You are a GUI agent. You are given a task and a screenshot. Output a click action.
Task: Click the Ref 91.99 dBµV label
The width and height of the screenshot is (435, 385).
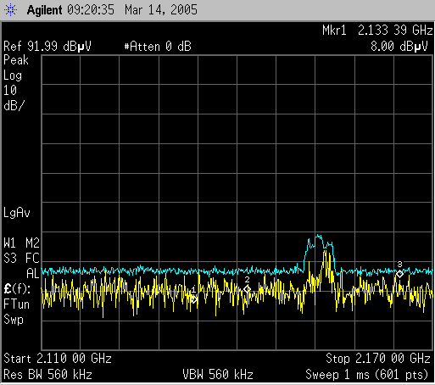pos(47,46)
